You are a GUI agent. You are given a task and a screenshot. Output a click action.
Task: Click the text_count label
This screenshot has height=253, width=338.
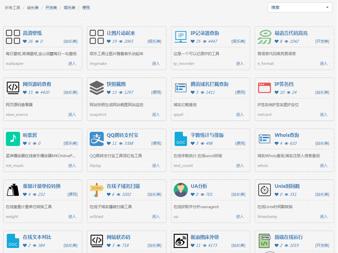point(183,166)
